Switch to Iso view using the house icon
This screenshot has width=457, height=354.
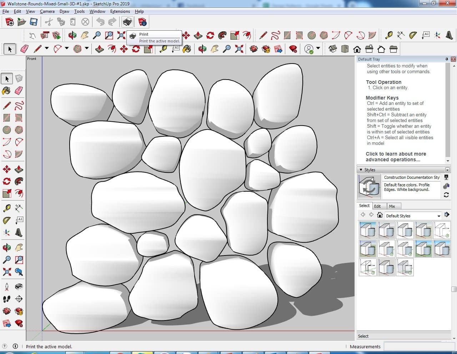[x=333, y=49]
